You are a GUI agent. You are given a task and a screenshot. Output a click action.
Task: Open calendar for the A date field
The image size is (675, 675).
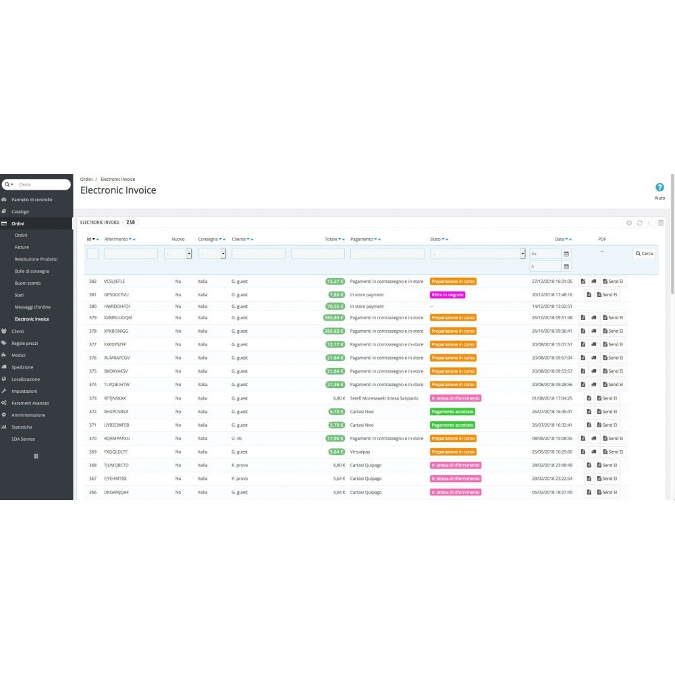pyautogui.click(x=566, y=267)
